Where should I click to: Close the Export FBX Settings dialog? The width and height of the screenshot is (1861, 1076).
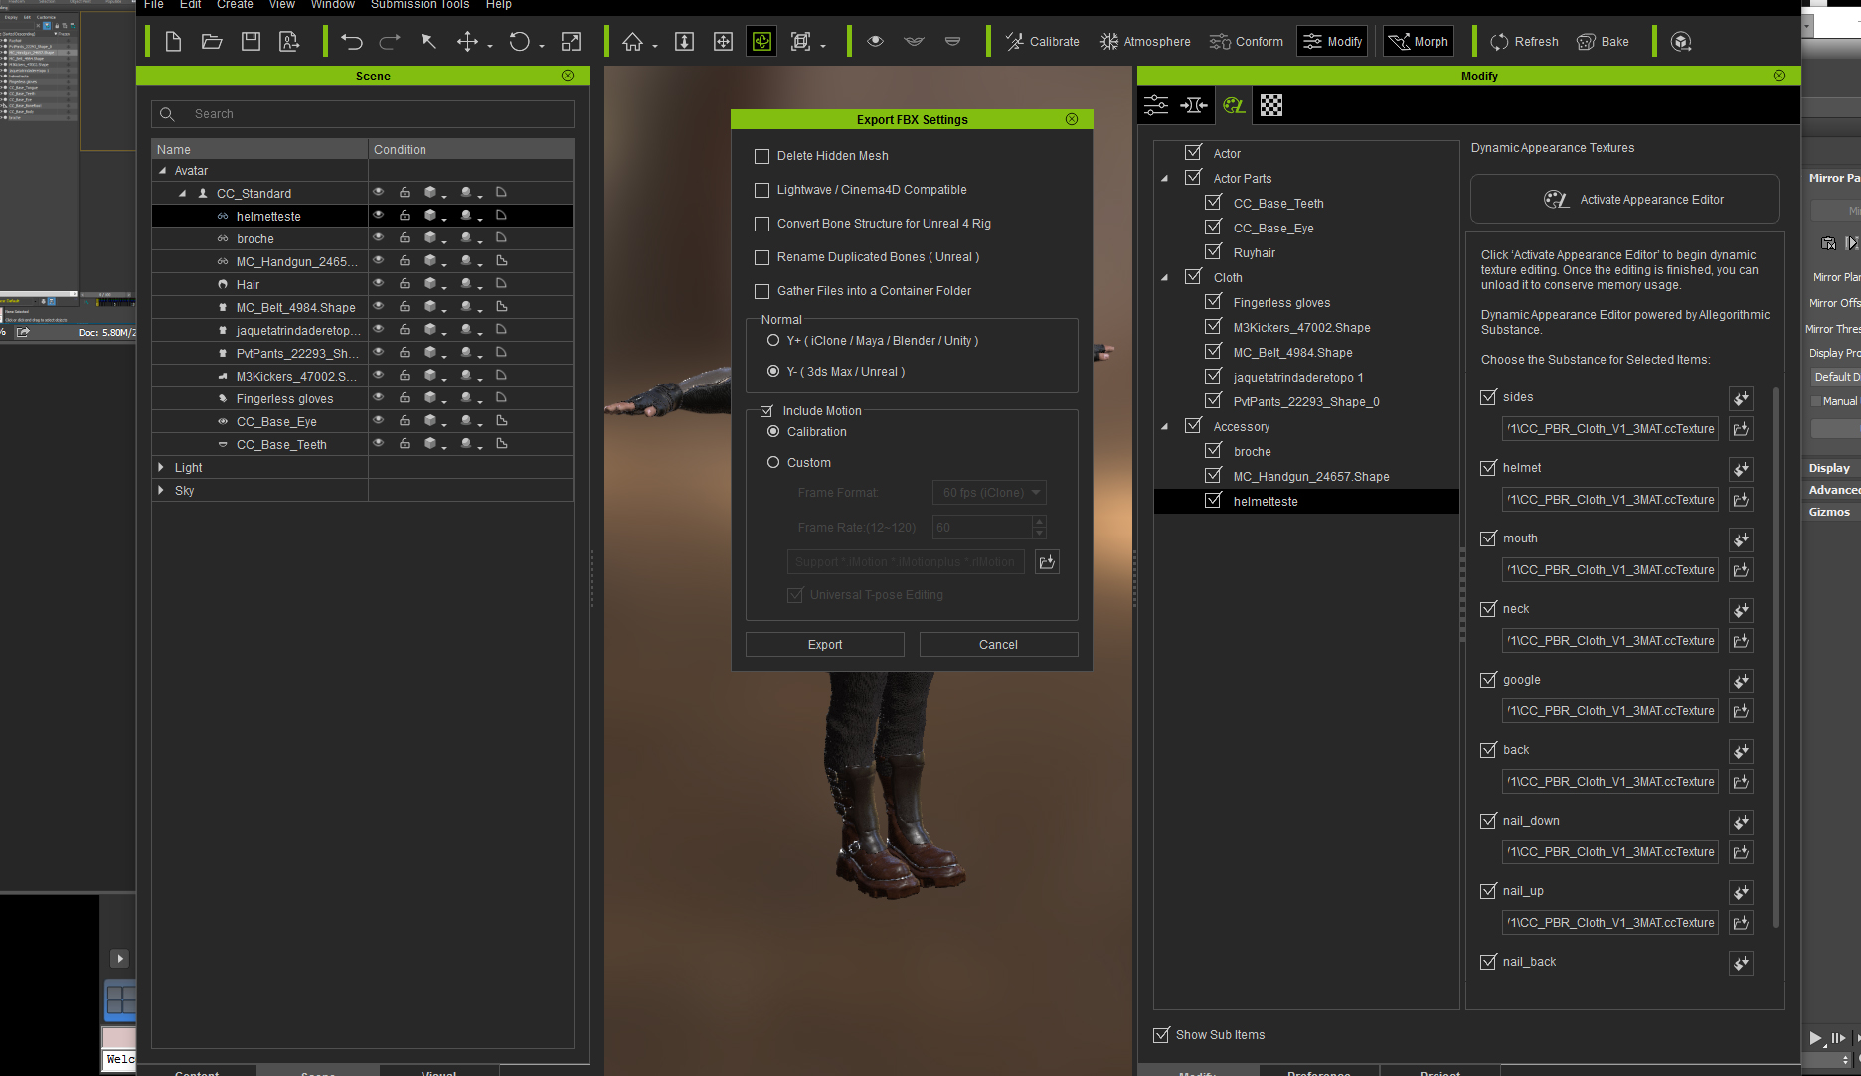pyautogui.click(x=1072, y=119)
